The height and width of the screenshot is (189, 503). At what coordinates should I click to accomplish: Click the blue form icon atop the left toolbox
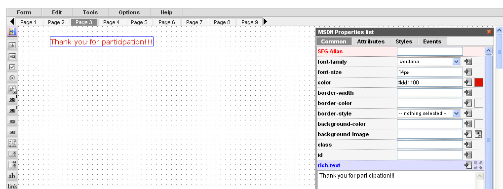(x=12, y=32)
